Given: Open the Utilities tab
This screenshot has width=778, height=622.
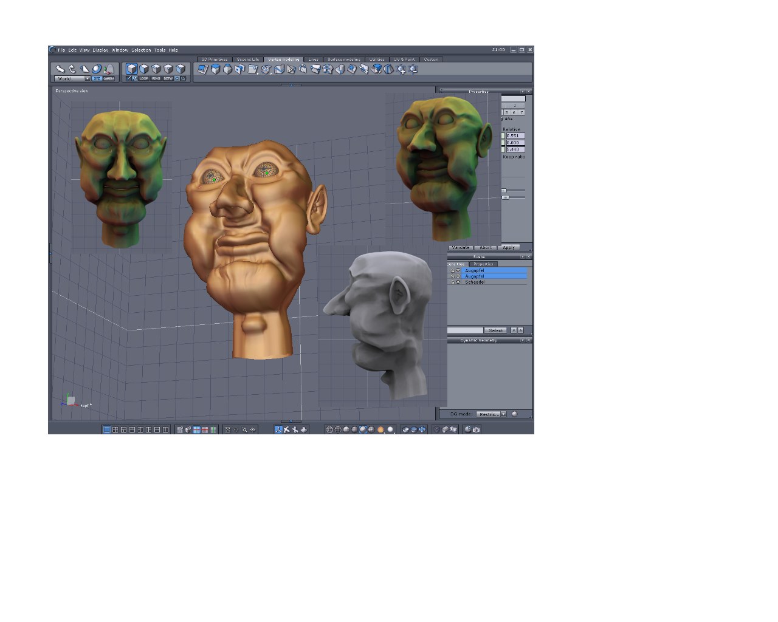Looking at the screenshot, I should point(377,60).
